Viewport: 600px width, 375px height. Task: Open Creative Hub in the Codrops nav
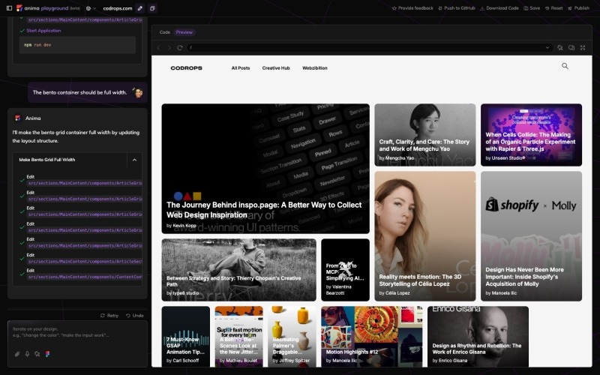coord(276,68)
